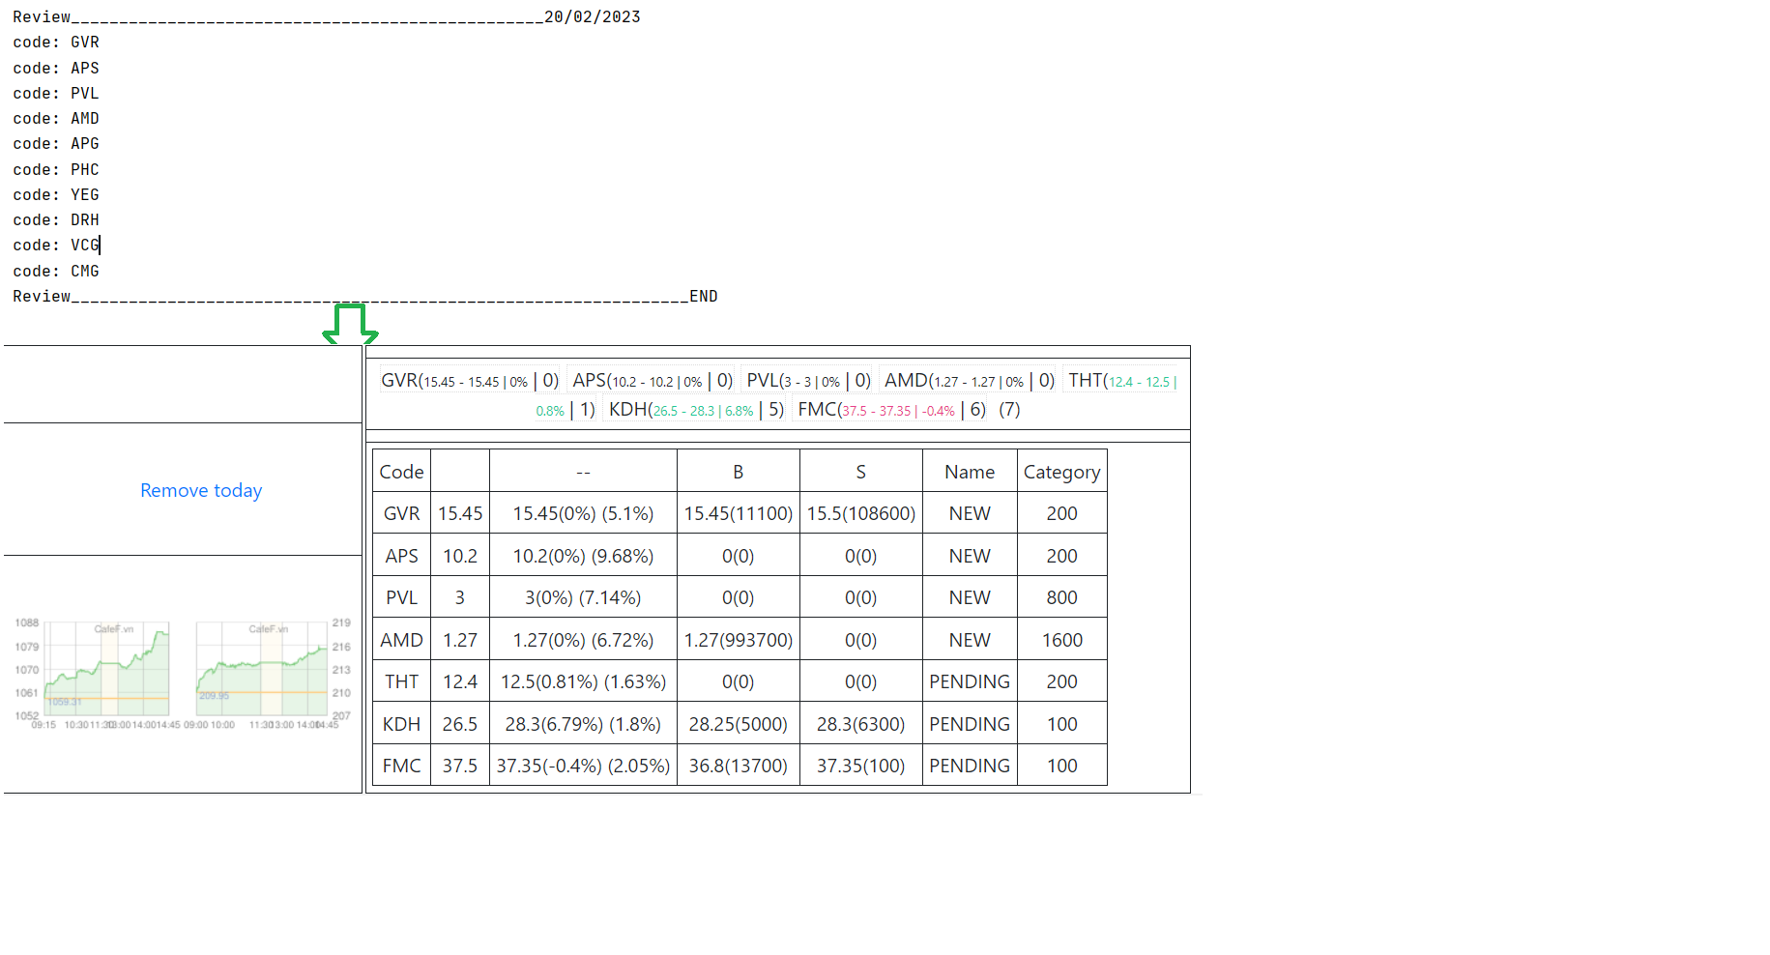Click the Code column header

(x=402, y=472)
